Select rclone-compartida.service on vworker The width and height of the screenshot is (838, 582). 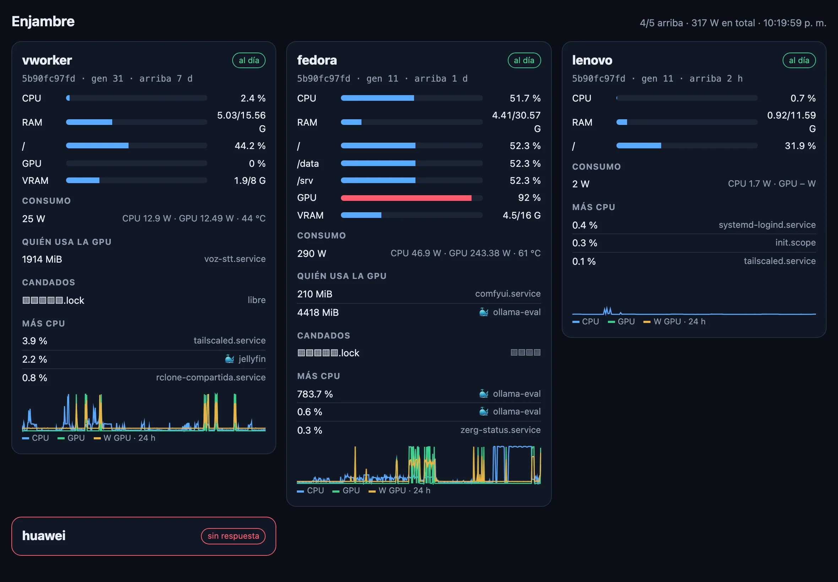pyautogui.click(x=211, y=378)
